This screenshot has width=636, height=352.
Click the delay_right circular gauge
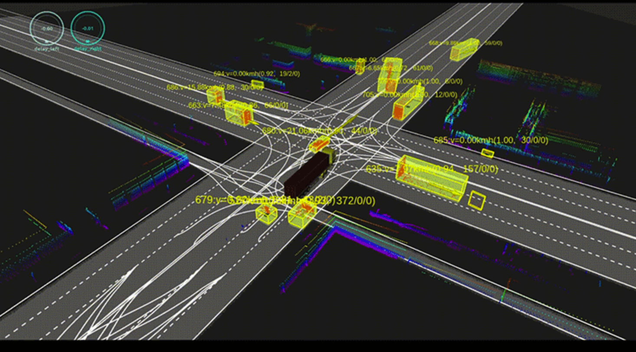[x=88, y=28]
